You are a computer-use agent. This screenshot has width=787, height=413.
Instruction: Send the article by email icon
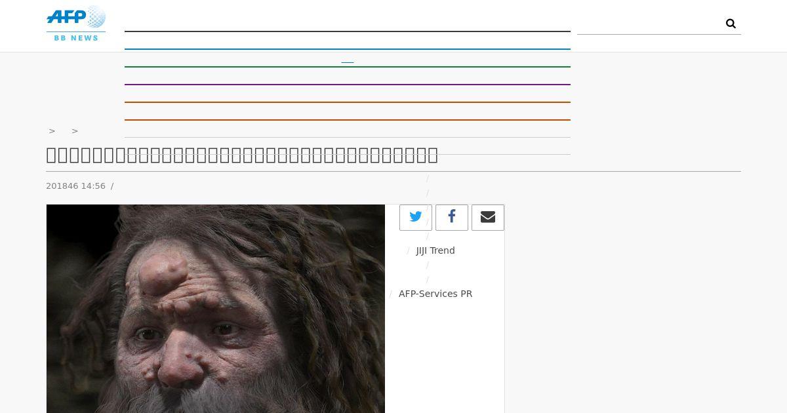(488, 218)
